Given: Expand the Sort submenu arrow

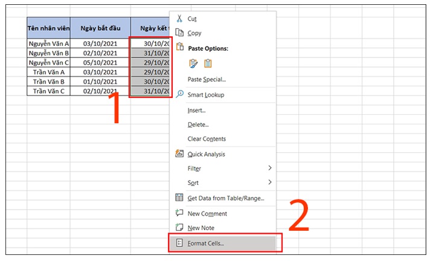Looking at the screenshot, I should [x=270, y=182].
